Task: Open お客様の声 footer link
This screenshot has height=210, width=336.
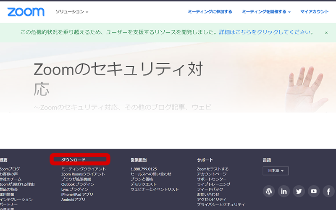Action: (x=9, y=174)
